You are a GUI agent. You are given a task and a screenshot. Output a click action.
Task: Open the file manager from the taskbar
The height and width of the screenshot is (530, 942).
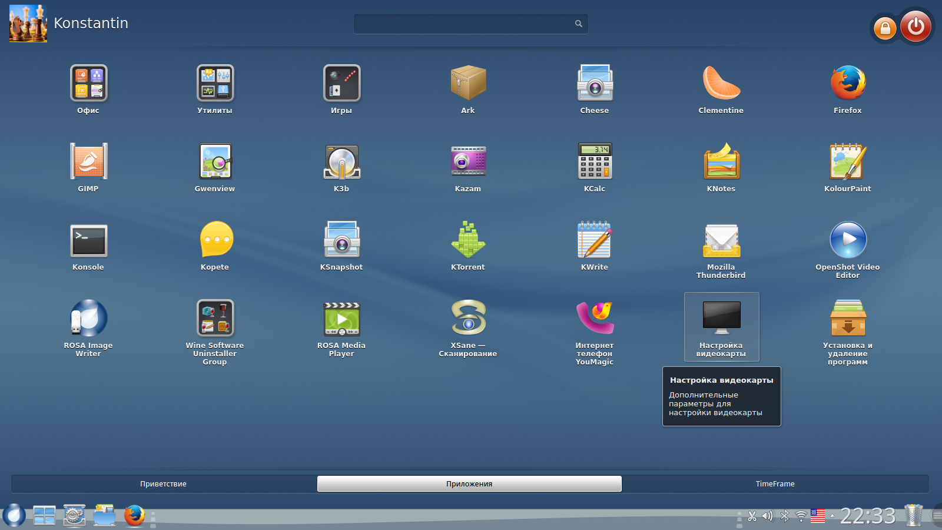coord(105,516)
